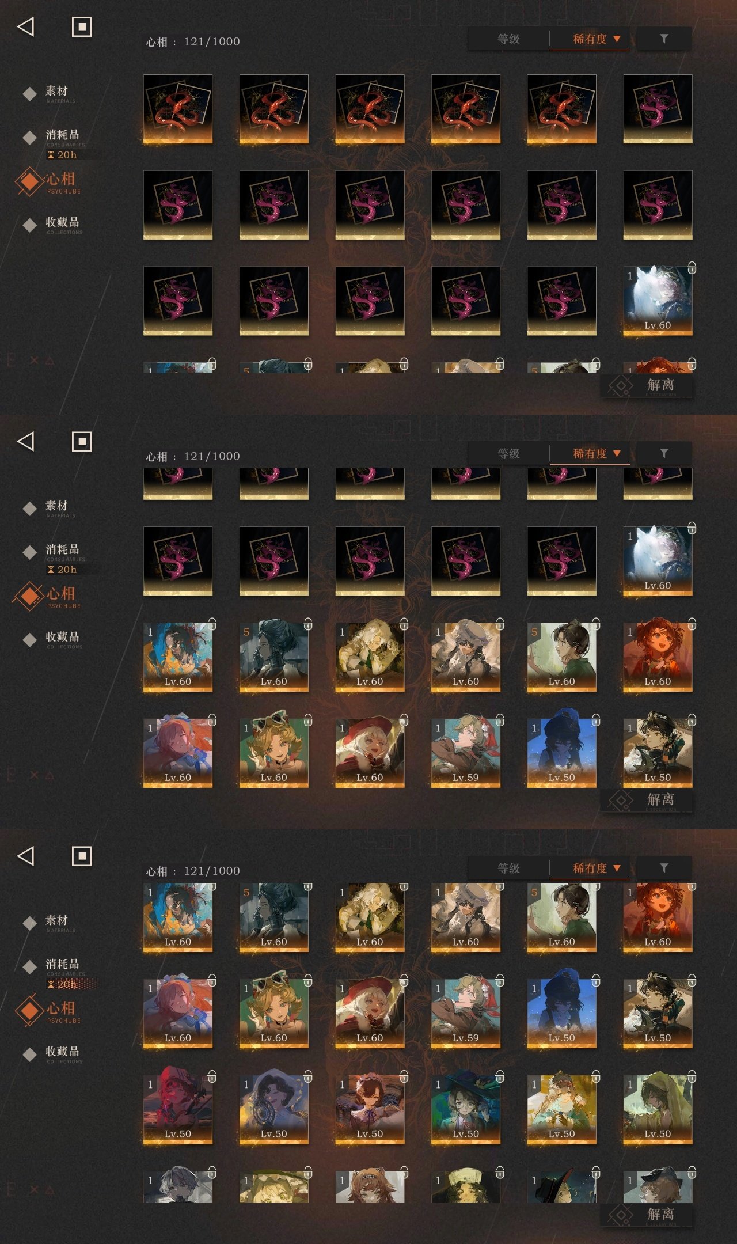Open the blue-hooded Lv.50 psychube with round device

[x=273, y=1110]
